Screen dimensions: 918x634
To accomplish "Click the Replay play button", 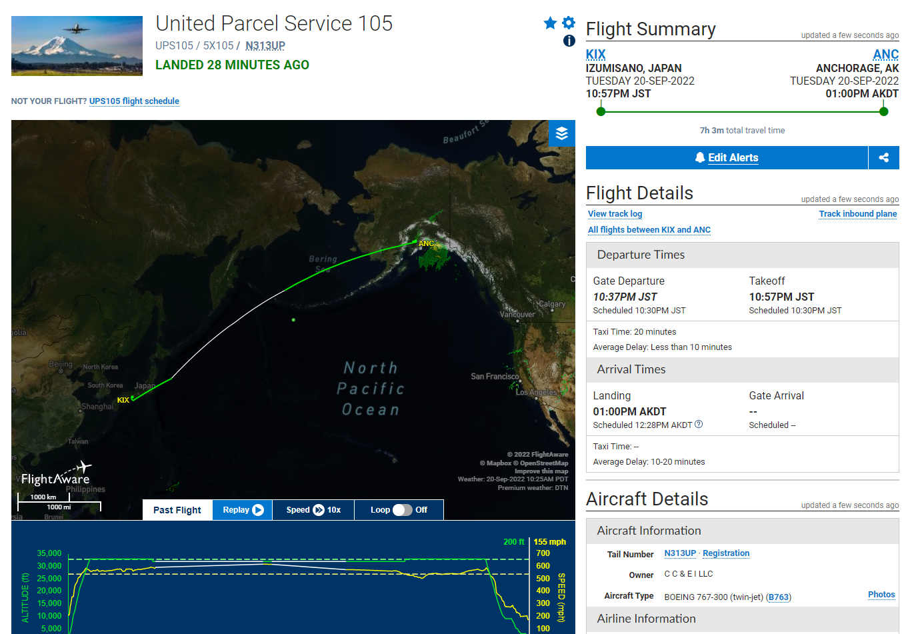I will point(243,510).
